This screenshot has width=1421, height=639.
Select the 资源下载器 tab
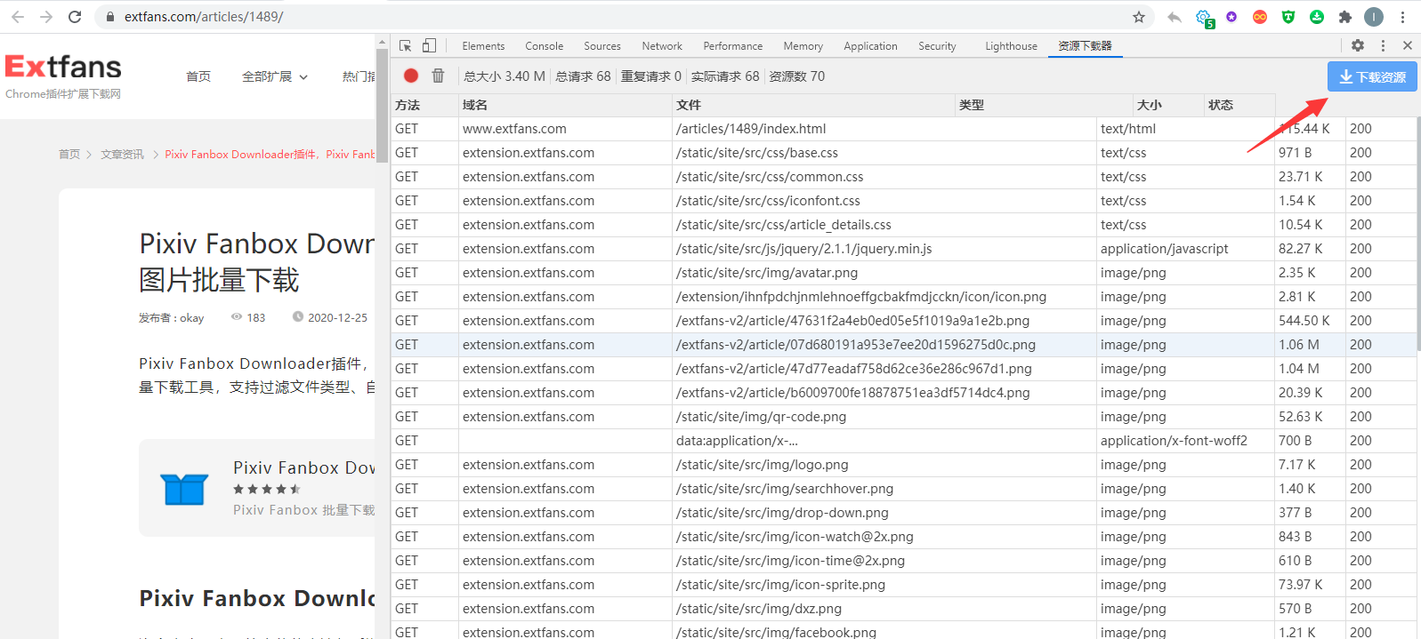tap(1085, 46)
